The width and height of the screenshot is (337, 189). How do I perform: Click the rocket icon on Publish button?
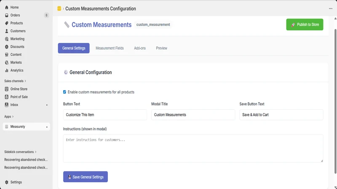[x=293, y=25]
